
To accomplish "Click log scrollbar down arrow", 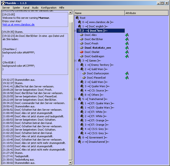I will (70, 163).
